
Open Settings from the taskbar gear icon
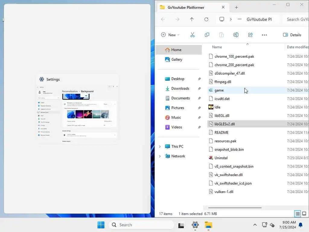(195, 225)
